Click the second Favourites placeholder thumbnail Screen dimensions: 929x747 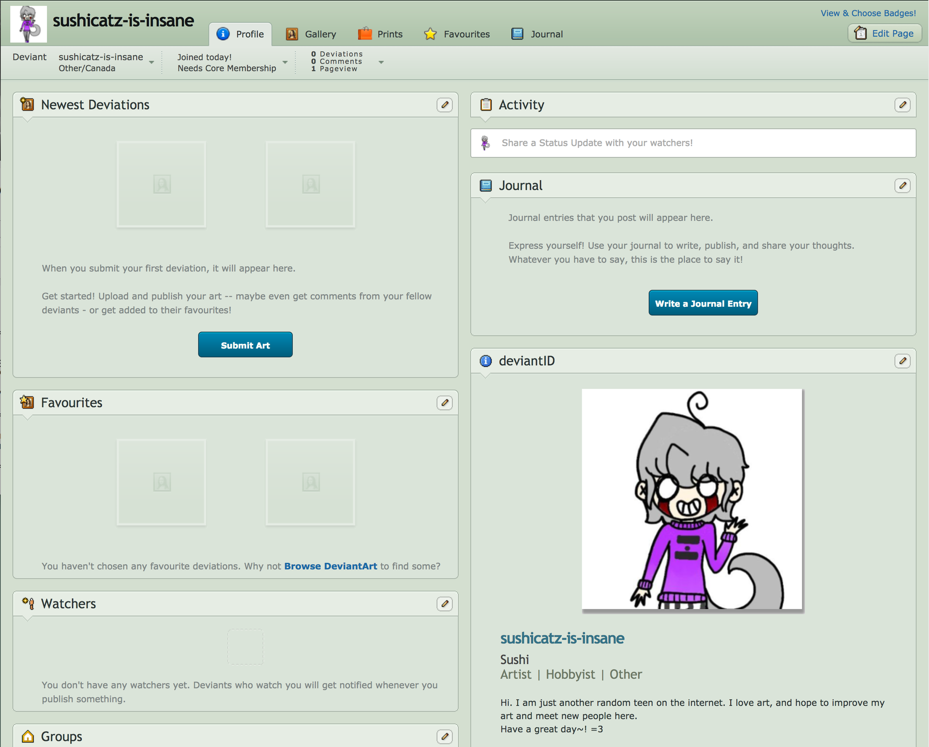pyautogui.click(x=311, y=482)
